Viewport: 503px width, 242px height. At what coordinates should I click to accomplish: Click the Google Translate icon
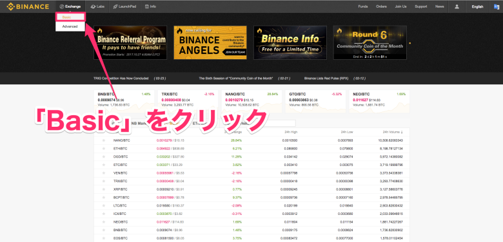[x=497, y=6]
